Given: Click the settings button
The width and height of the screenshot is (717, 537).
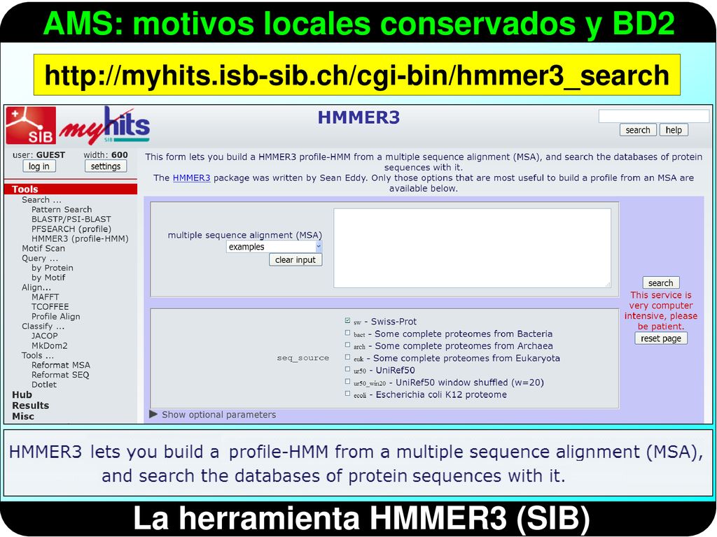Looking at the screenshot, I should click(106, 166).
